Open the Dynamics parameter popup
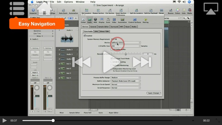The image size is (222, 125). (x=53, y=31)
